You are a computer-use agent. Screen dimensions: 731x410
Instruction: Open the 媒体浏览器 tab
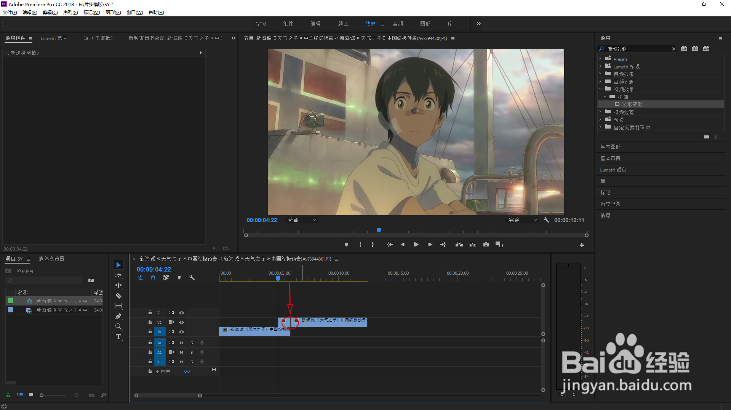click(51, 259)
